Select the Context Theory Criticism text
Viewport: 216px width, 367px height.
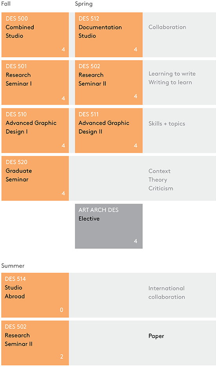(161, 180)
